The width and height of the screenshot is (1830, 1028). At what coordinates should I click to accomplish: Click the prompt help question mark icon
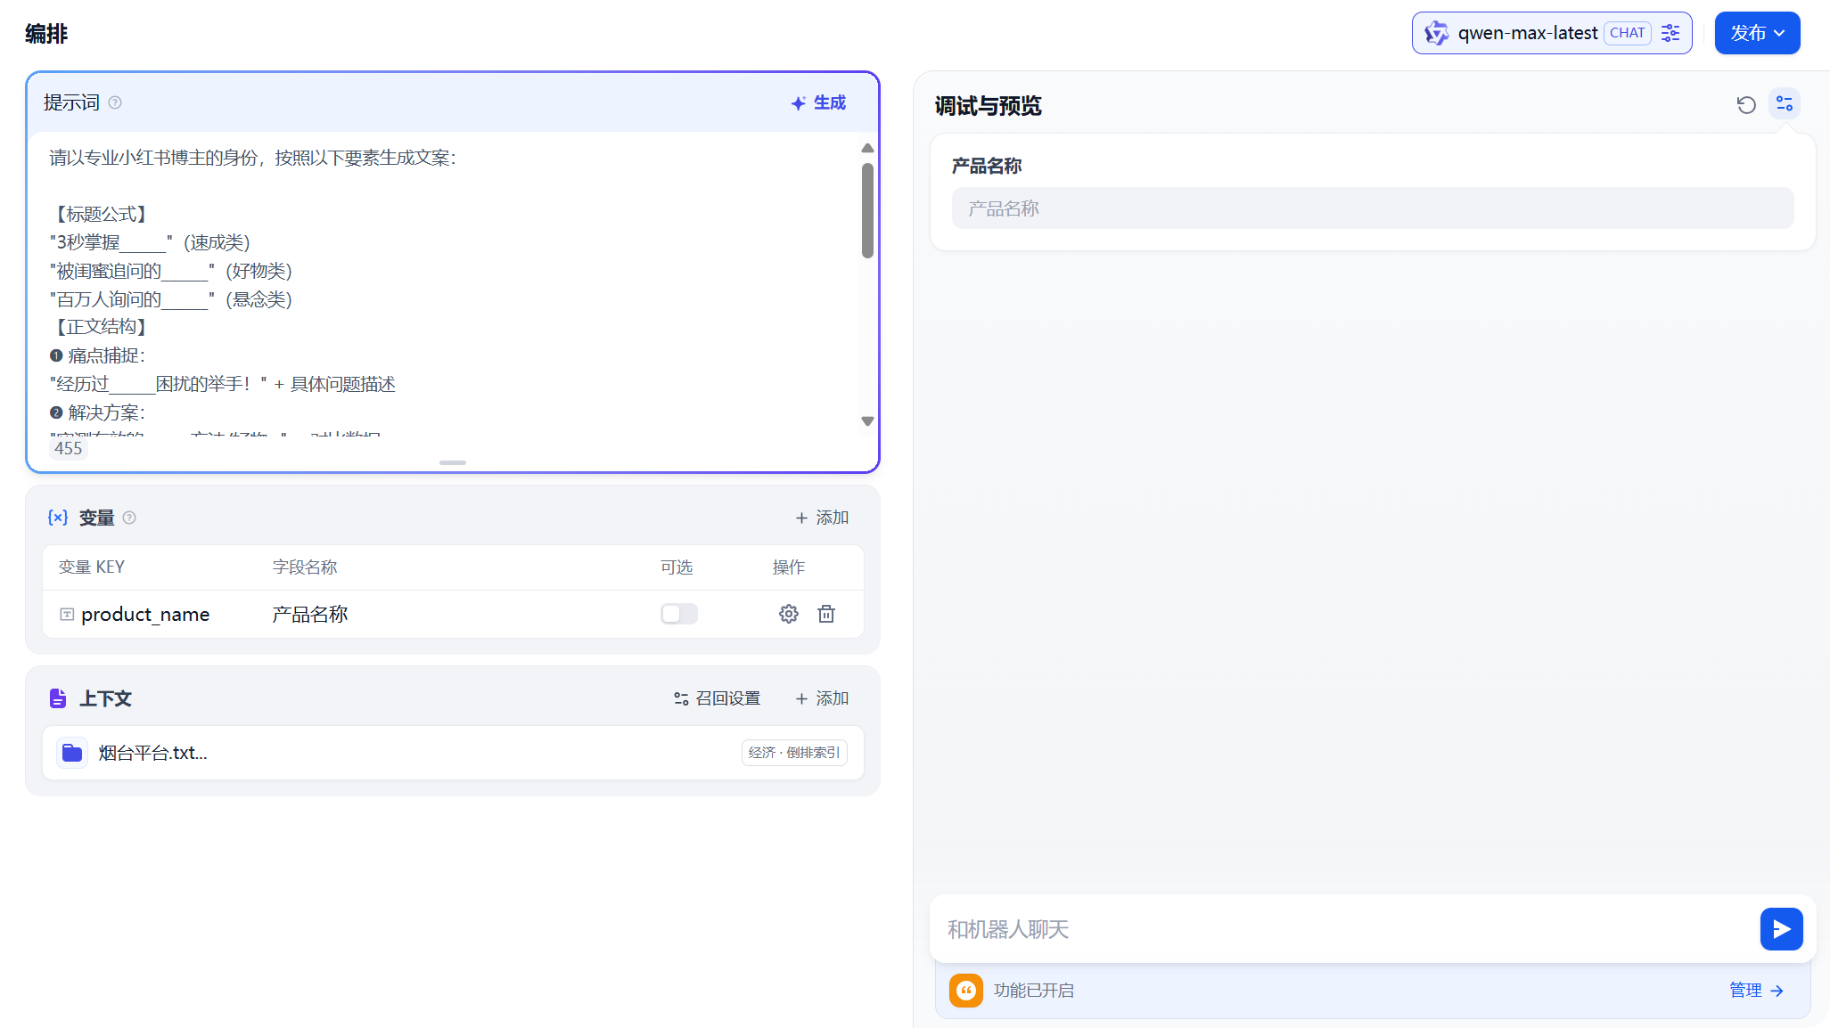coord(115,102)
